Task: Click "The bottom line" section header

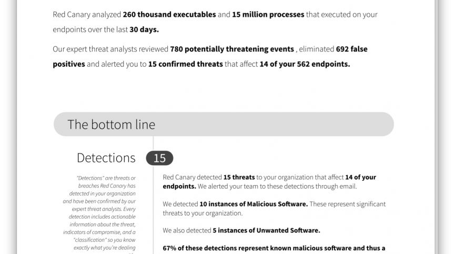Action: 112,125
